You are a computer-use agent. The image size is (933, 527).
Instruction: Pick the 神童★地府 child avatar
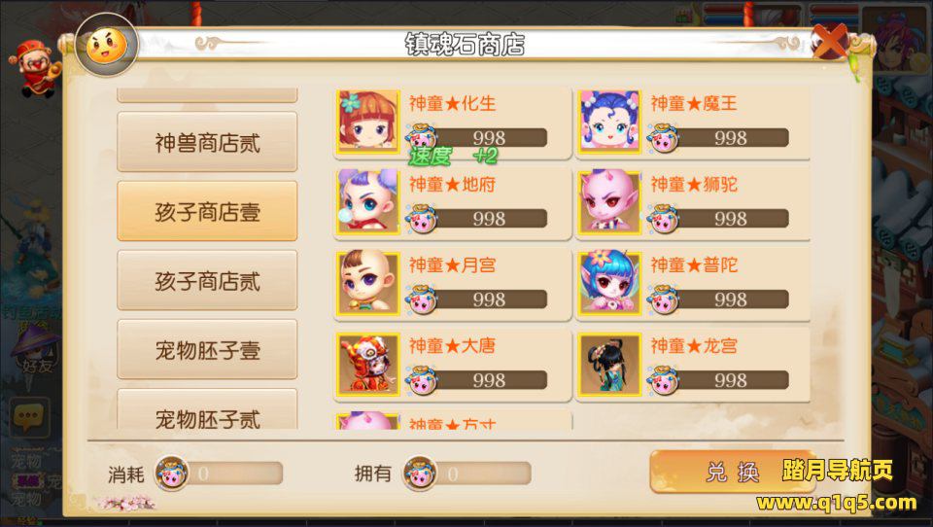(367, 202)
